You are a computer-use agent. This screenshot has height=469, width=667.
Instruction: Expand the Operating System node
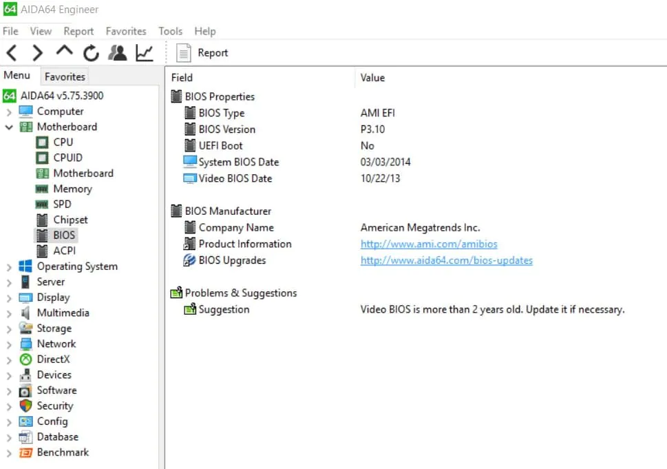(9, 267)
